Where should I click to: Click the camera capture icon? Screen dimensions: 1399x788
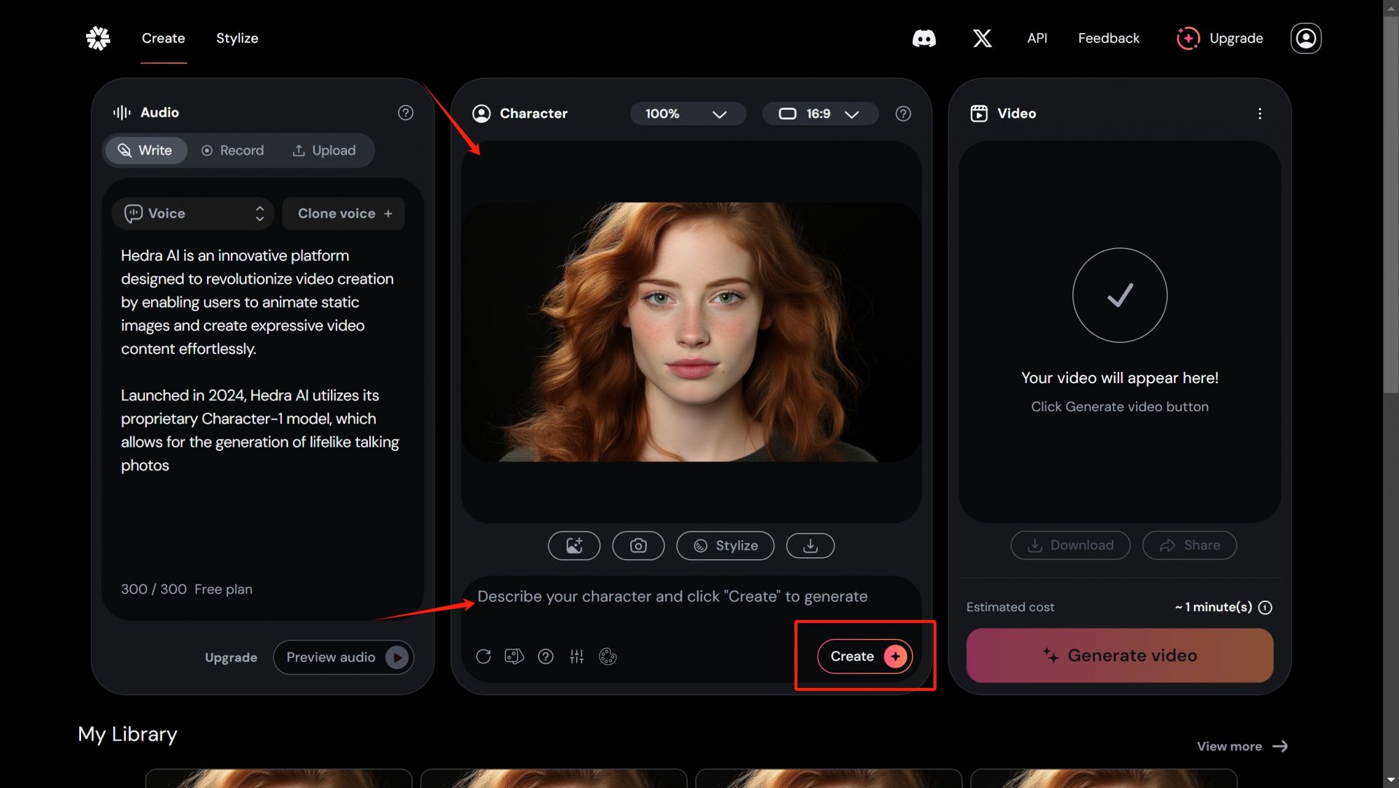[x=638, y=545]
